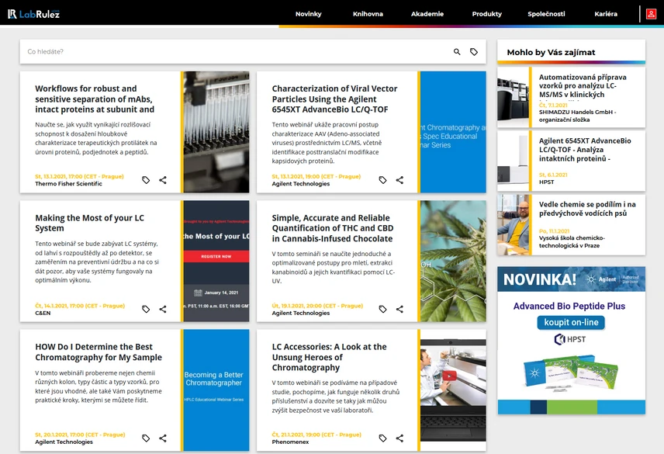Click the Phenomenex organizer label

(290, 442)
